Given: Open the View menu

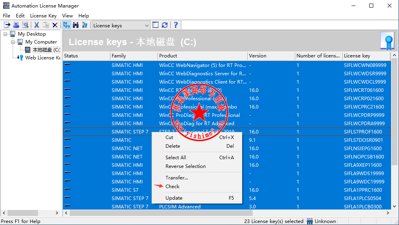Looking at the screenshot, I should [67, 16].
